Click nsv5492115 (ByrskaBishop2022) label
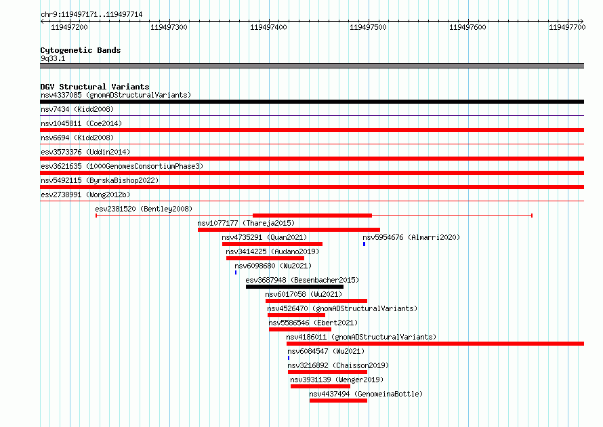The width and height of the screenshot is (603, 427). [100, 180]
